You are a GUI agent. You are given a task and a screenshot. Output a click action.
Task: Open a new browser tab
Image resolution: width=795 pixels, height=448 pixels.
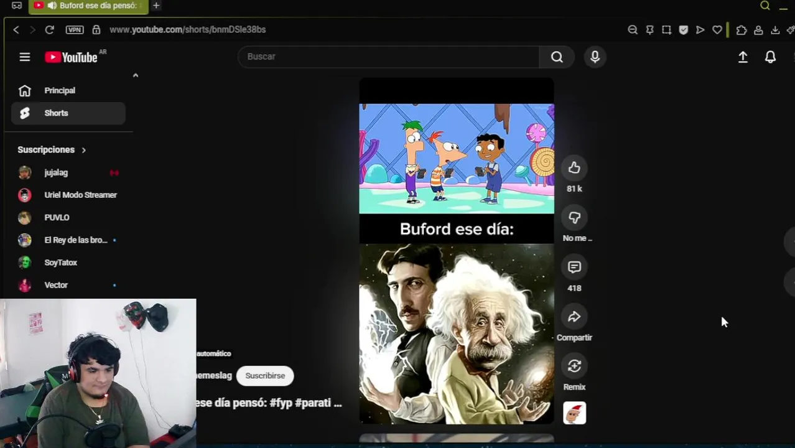pyautogui.click(x=156, y=6)
